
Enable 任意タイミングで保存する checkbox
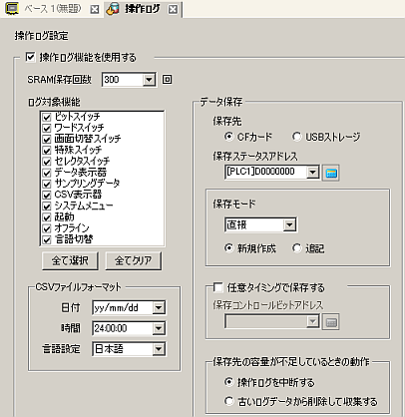pos(217,287)
